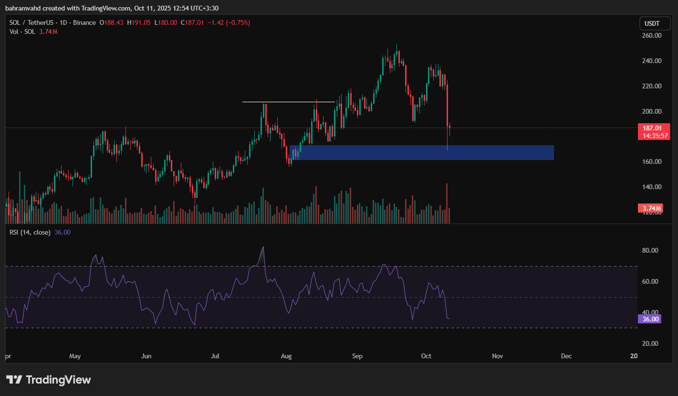Click the Nov label on time axis
Viewport: 678px width, 396px height.
(498, 356)
